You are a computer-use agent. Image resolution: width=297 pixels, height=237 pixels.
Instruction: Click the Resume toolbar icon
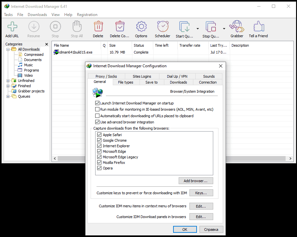34,26
